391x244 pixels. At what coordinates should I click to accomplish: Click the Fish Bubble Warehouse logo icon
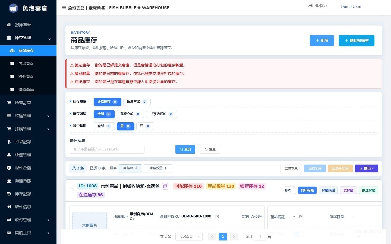click(13, 8)
